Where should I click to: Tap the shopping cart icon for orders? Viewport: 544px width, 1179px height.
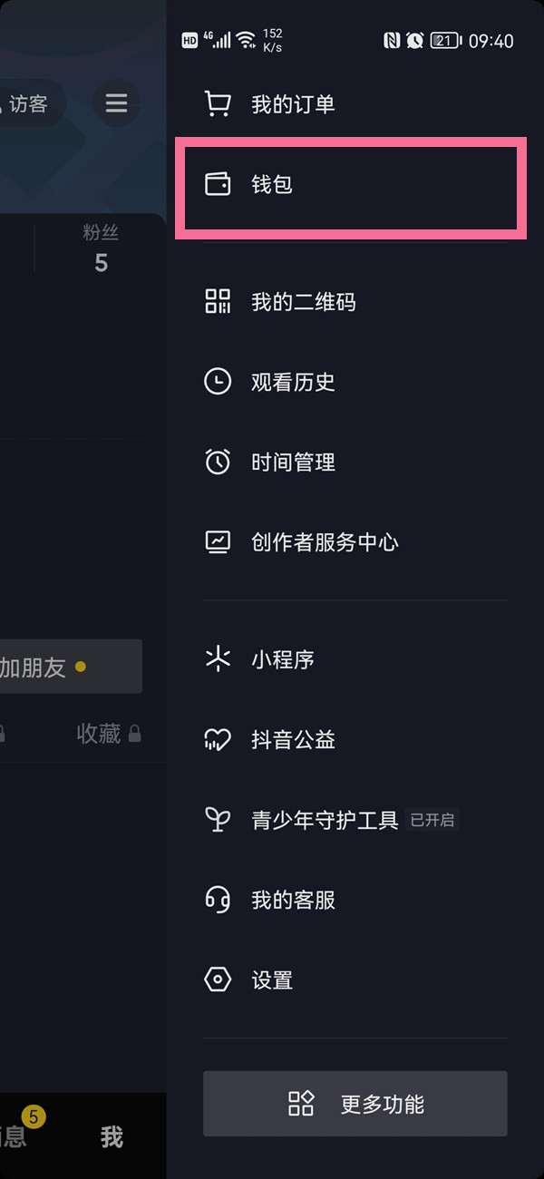(218, 104)
